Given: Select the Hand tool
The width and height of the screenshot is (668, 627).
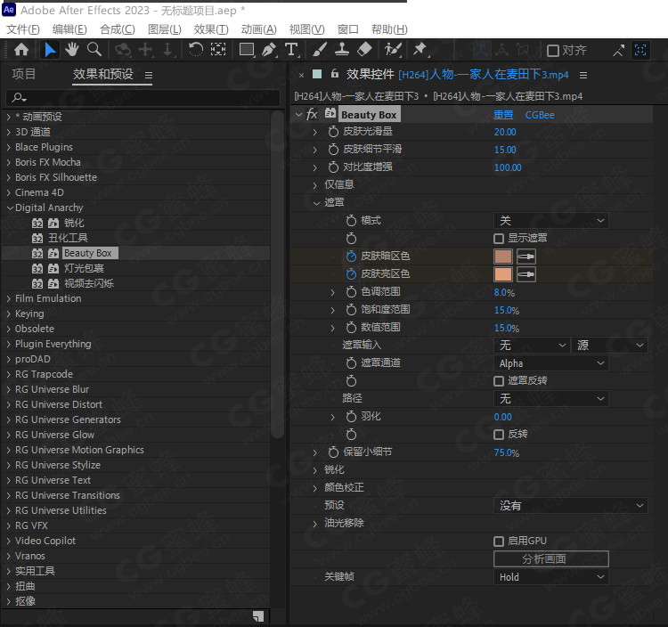Looking at the screenshot, I should coord(72,50).
